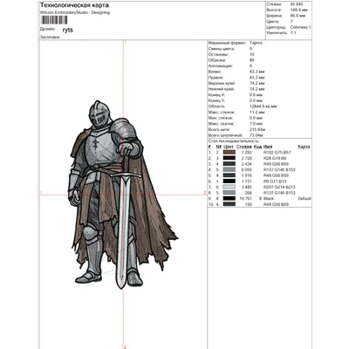Click the "Заголовок" label
The image size is (349, 349).
[50, 38]
